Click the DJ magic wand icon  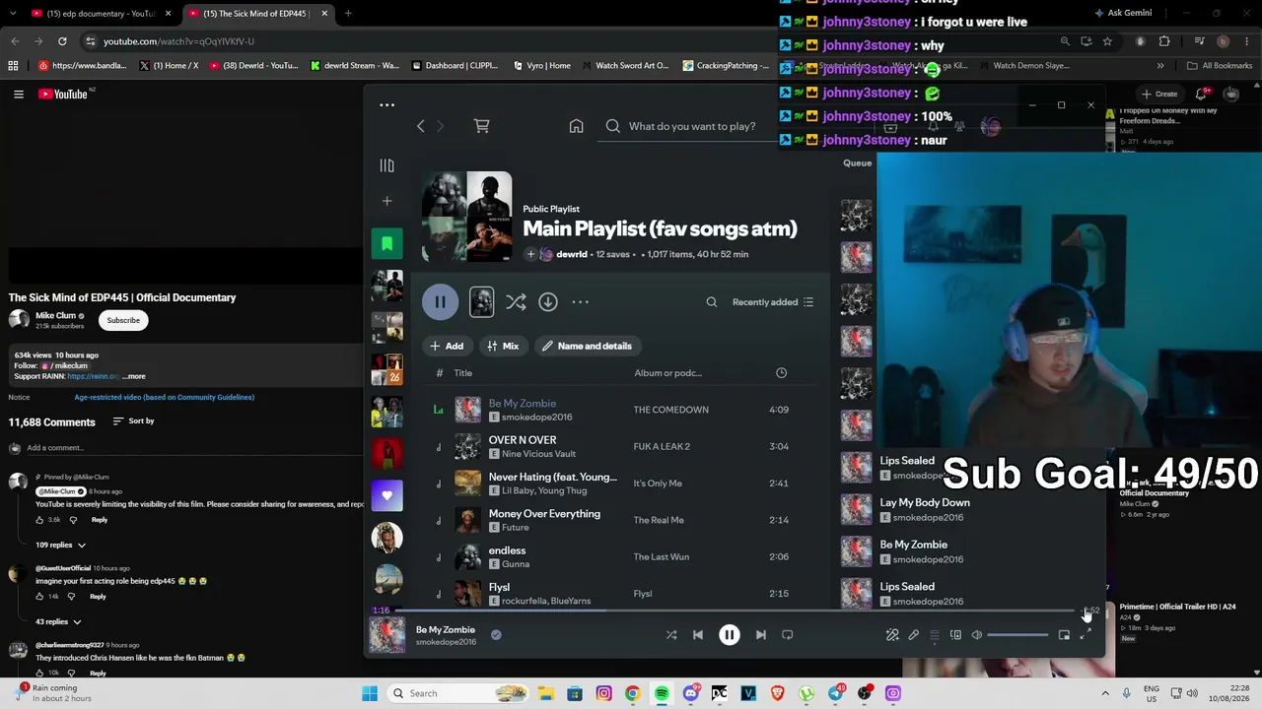point(892,635)
